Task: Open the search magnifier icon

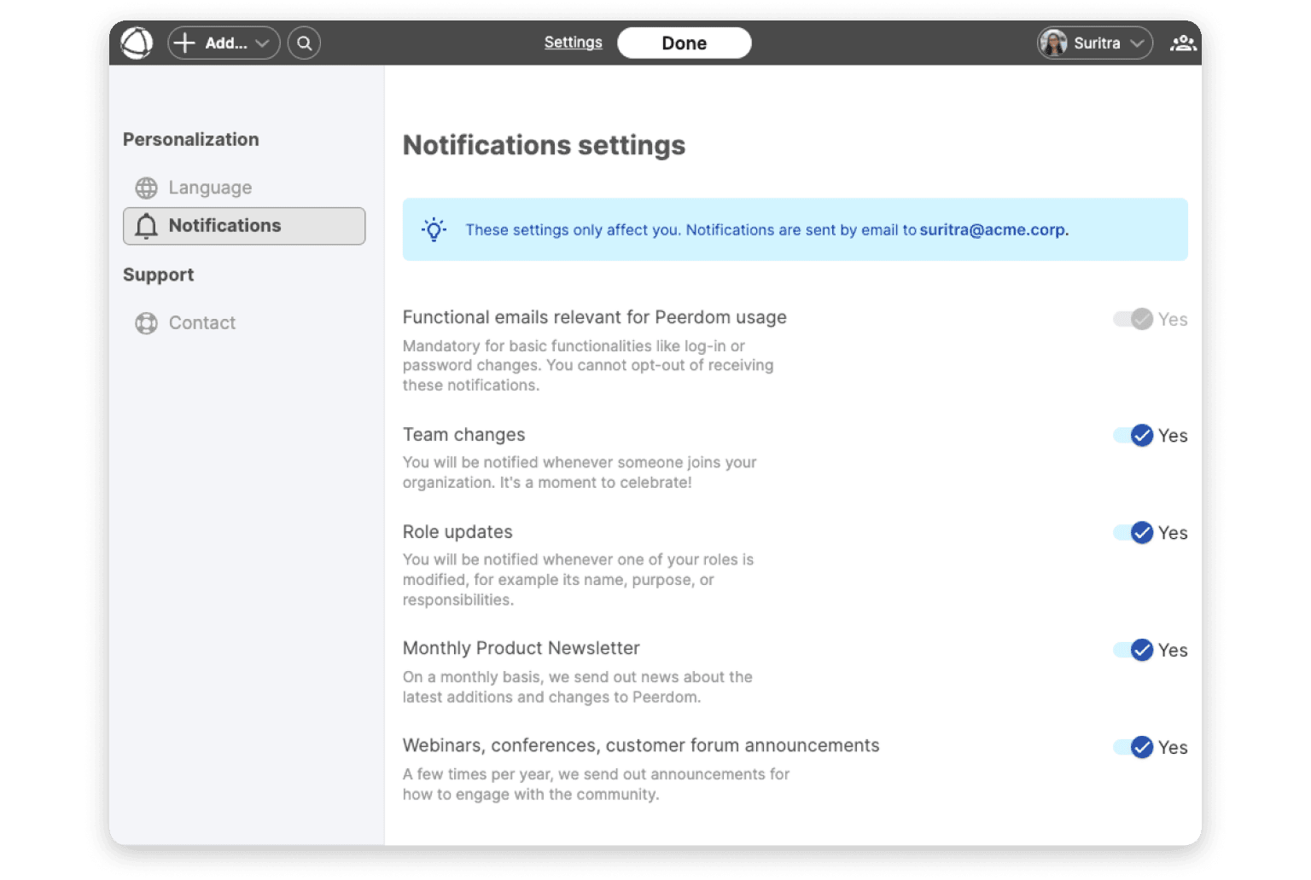Action: [304, 43]
